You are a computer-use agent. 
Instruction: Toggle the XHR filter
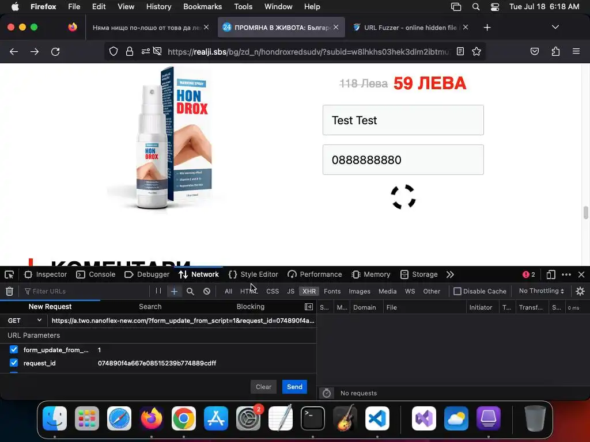pyautogui.click(x=309, y=291)
